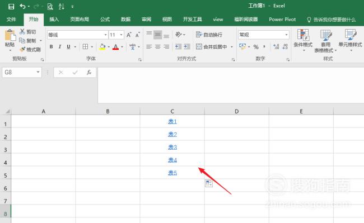Open the font name dropdown (等线)

105,35
